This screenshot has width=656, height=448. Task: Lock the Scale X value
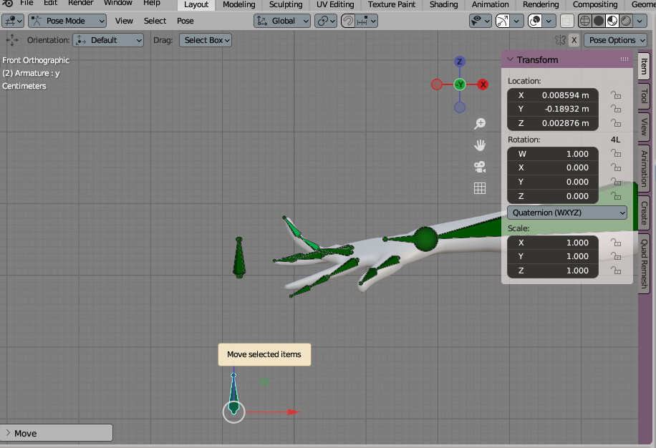616,243
